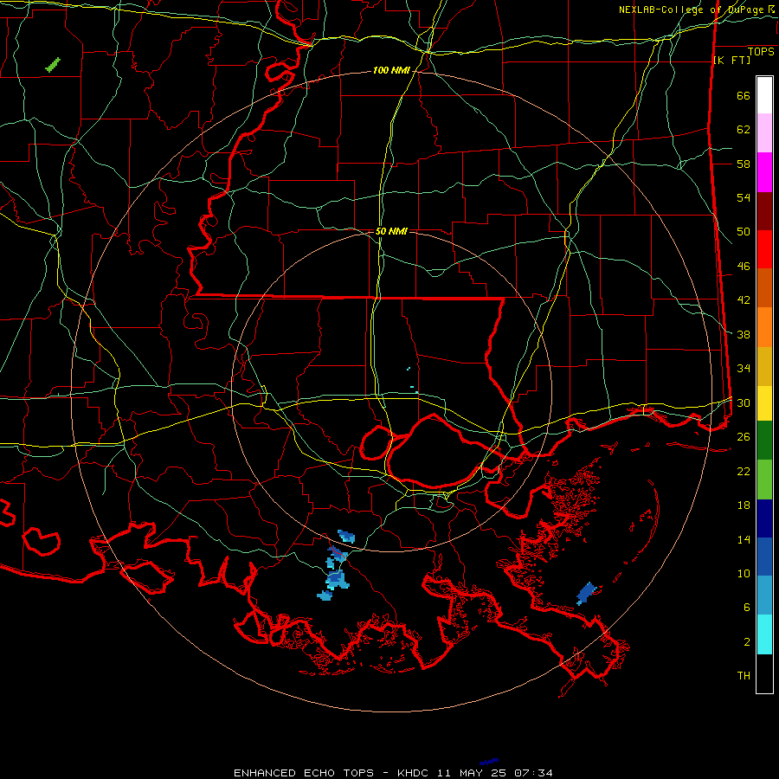This screenshot has height=779, width=779.
Task: Click the 6 legend value label
Action: [x=747, y=607]
